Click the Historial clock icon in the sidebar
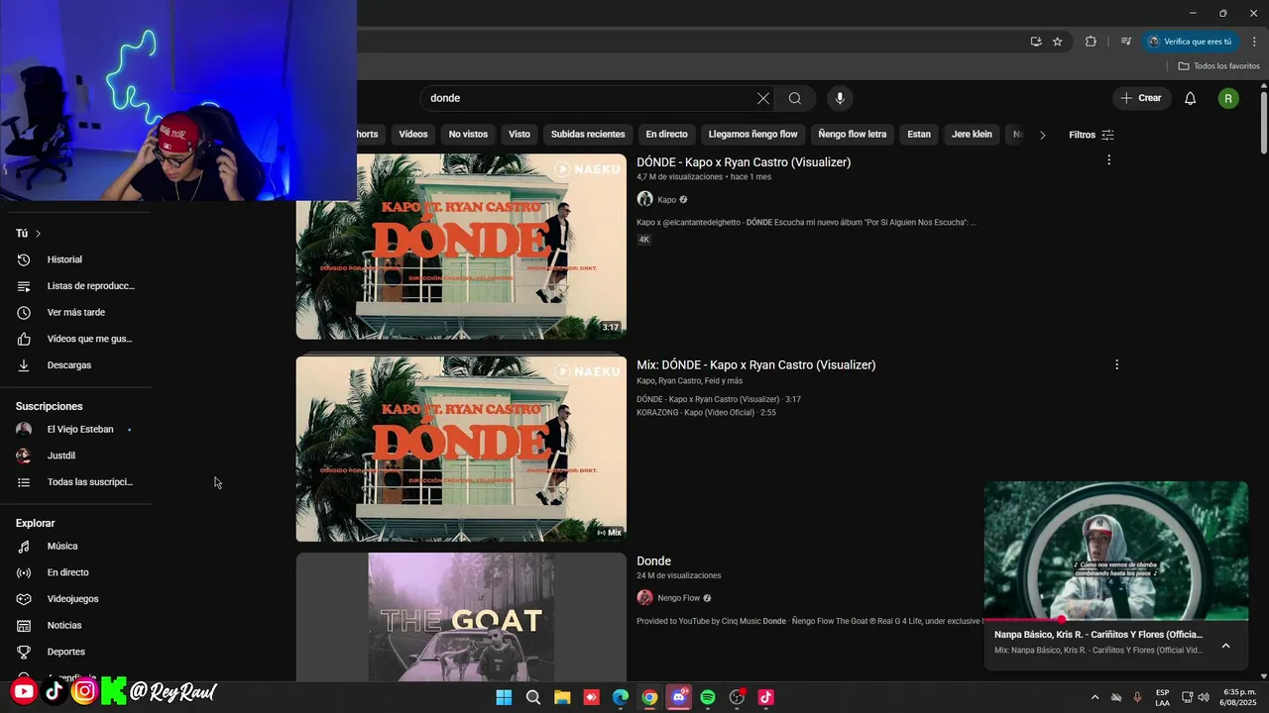 point(24,259)
